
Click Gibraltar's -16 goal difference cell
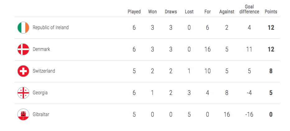coord(249,115)
